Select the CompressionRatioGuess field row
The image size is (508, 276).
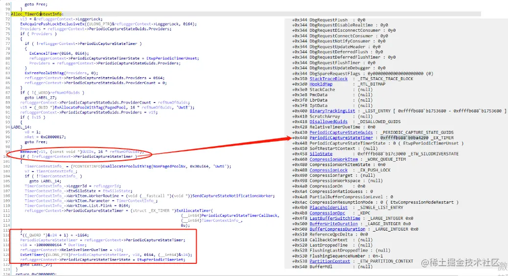332,191
